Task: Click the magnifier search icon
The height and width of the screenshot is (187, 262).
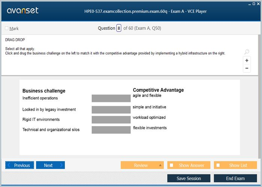Action: click(x=247, y=52)
